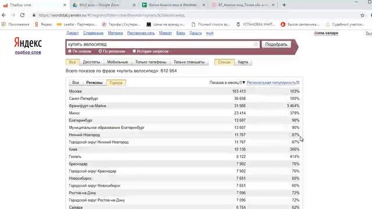Switch view to Карта

(243, 62)
